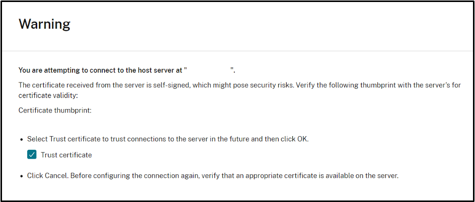Click the "Trust certificate" checkbox label
Image resolution: width=475 pixels, height=202 pixels.
point(66,155)
